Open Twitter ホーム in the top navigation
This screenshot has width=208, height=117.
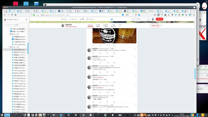[x=64, y=19]
